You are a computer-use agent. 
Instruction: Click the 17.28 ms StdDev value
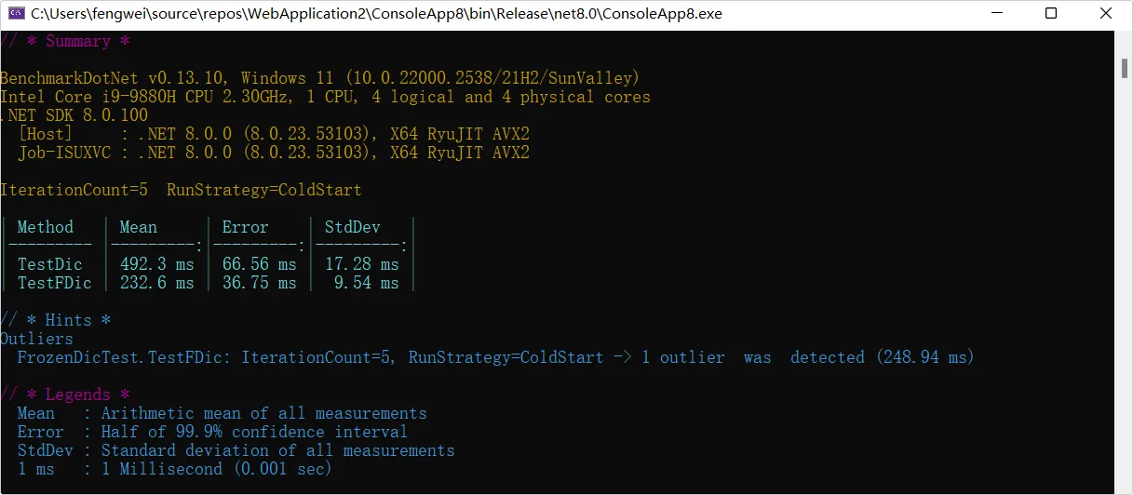pyautogui.click(x=362, y=264)
